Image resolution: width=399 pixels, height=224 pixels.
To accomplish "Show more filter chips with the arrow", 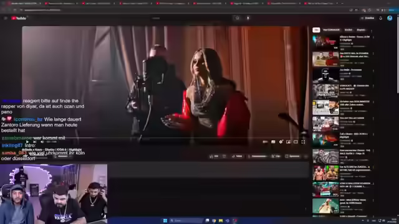I will pos(372,30).
